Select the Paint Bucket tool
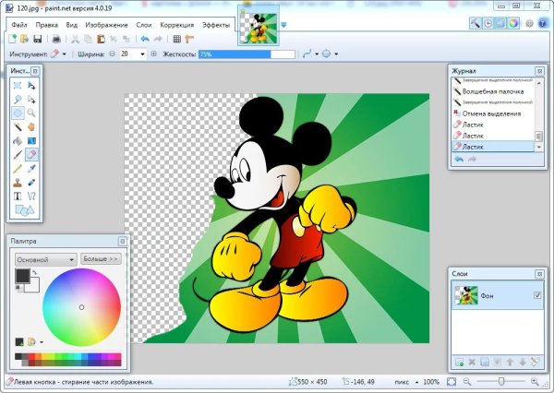Screen dimensions: 554x393 coord(18,140)
